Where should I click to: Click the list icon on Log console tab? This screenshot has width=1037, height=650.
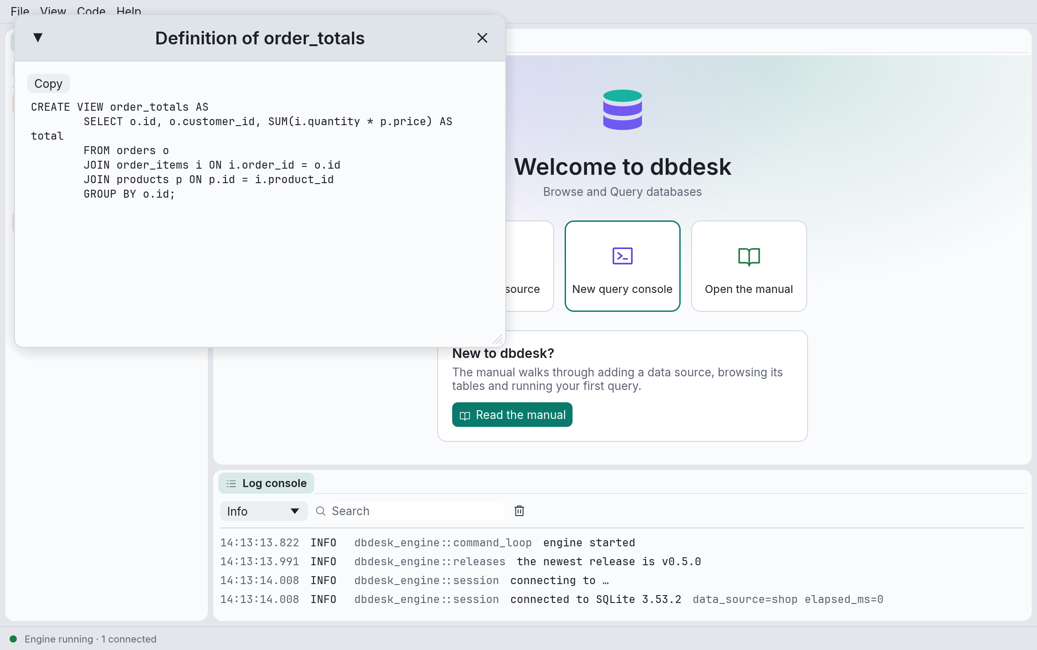(x=231, y=484)
